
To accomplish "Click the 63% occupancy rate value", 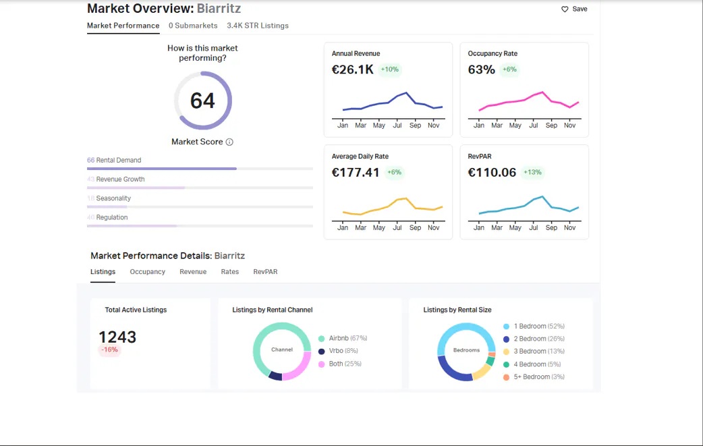I will coord(482,69).
